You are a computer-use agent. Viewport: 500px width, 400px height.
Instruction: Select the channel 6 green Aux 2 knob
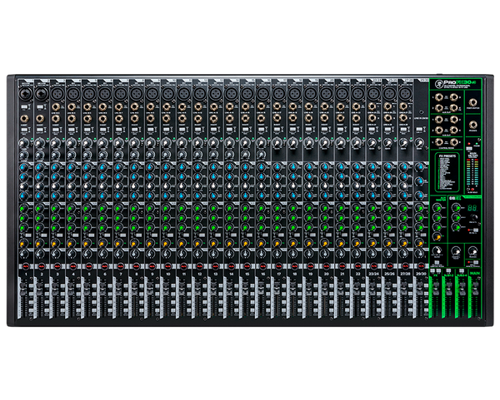click(x=102, y=219)
